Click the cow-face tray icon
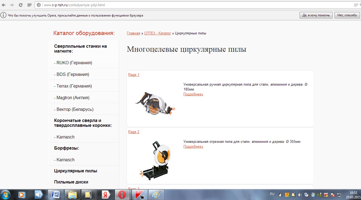This screenshot has height=200, width=361. (280, 195)
